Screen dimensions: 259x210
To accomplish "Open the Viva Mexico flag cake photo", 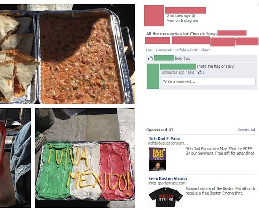I will click(x=85, y=158).
